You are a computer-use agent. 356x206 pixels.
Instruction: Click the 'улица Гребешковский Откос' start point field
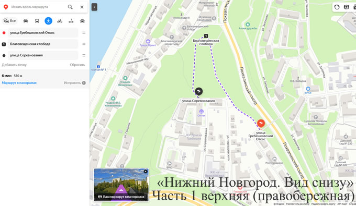click(x=43, y=32)
